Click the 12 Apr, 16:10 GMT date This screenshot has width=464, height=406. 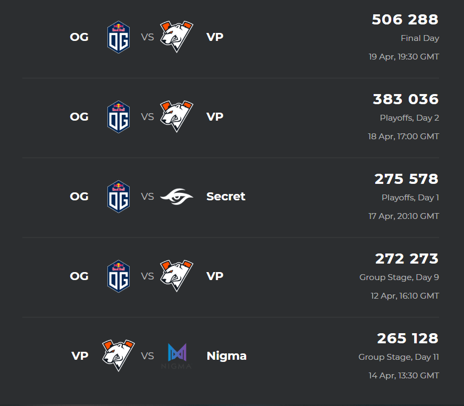click(x=405, y=296)
